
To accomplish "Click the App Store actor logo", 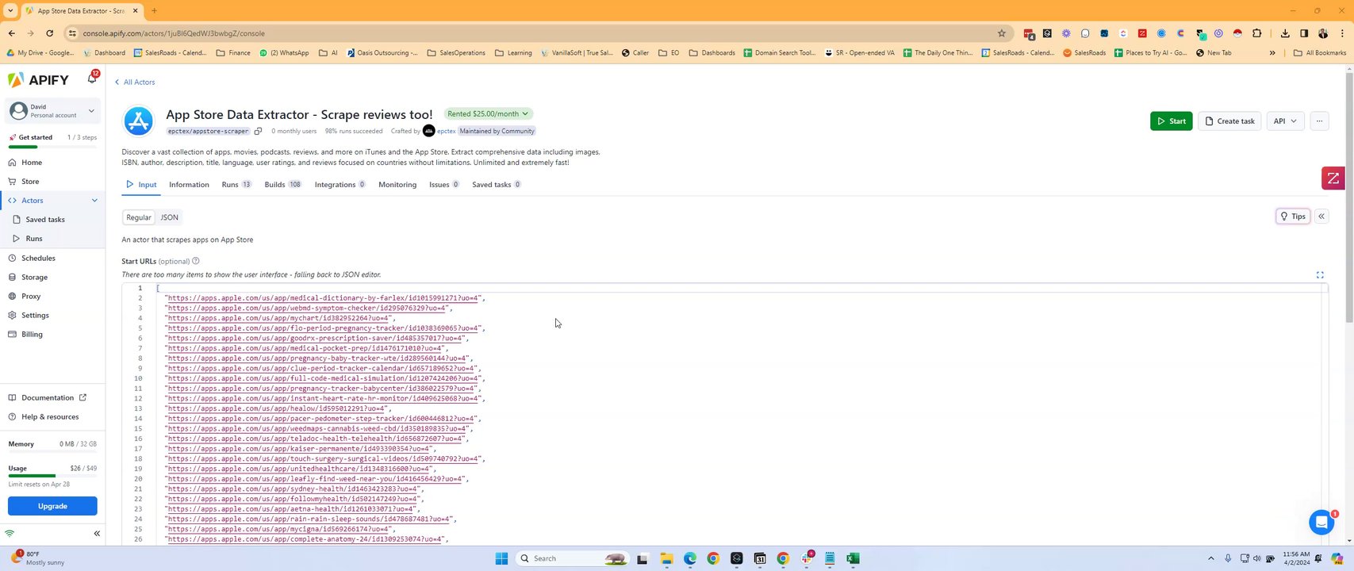I will (138, 121).
